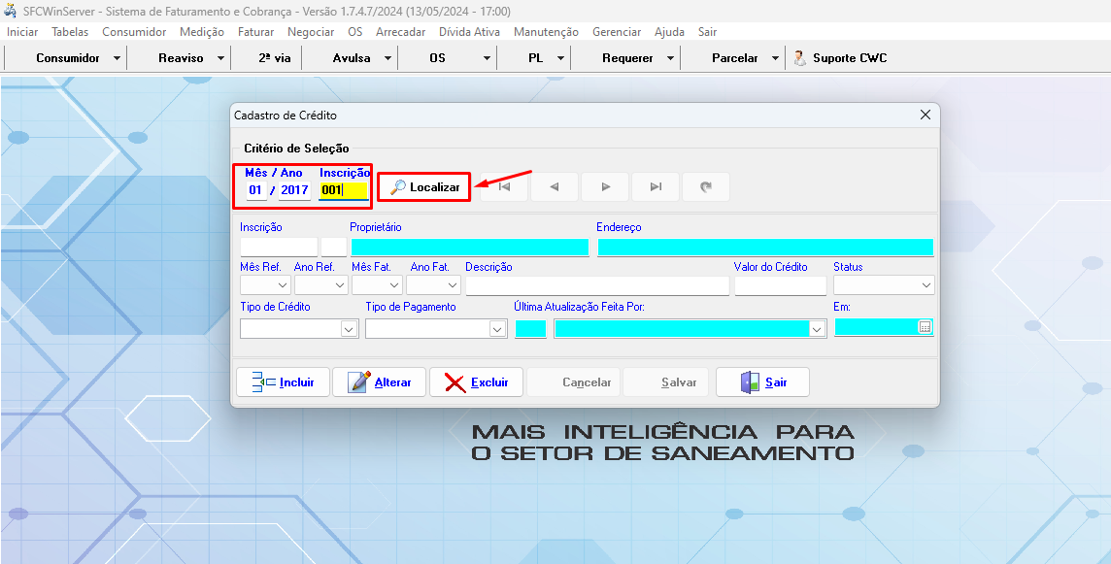Expand the Tipo de Pagamento combo box

coord(496,328)
